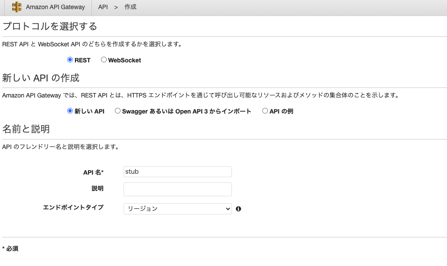Image resolution: width=447 pixels, height=266 pixels.
Task: Select the REST protocol radio button
Action: [70, 60]
